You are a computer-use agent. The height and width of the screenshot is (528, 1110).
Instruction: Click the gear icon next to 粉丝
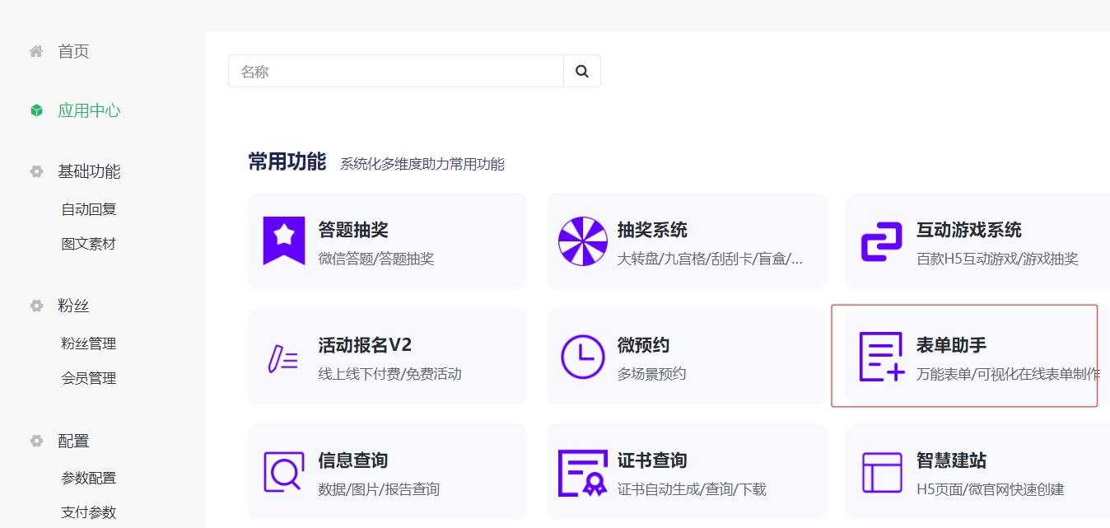pyautogui.click(x=36, y=306)
